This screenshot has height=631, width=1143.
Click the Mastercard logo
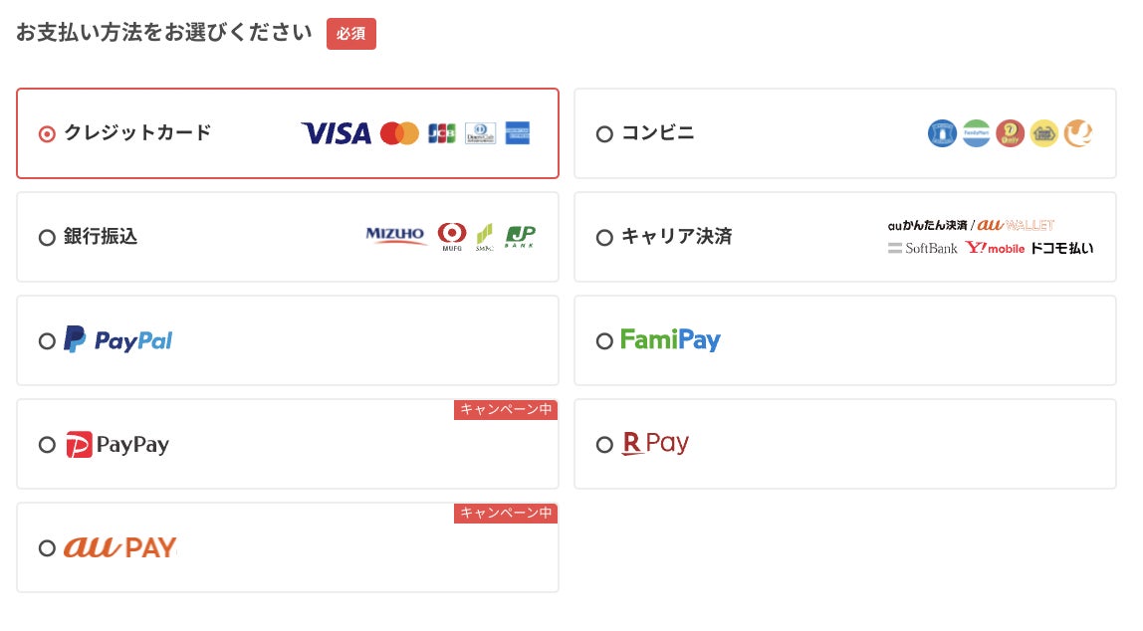click(399, 133)
